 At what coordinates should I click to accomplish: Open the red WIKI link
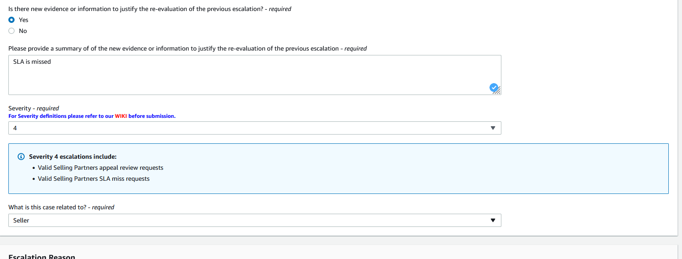121,116
